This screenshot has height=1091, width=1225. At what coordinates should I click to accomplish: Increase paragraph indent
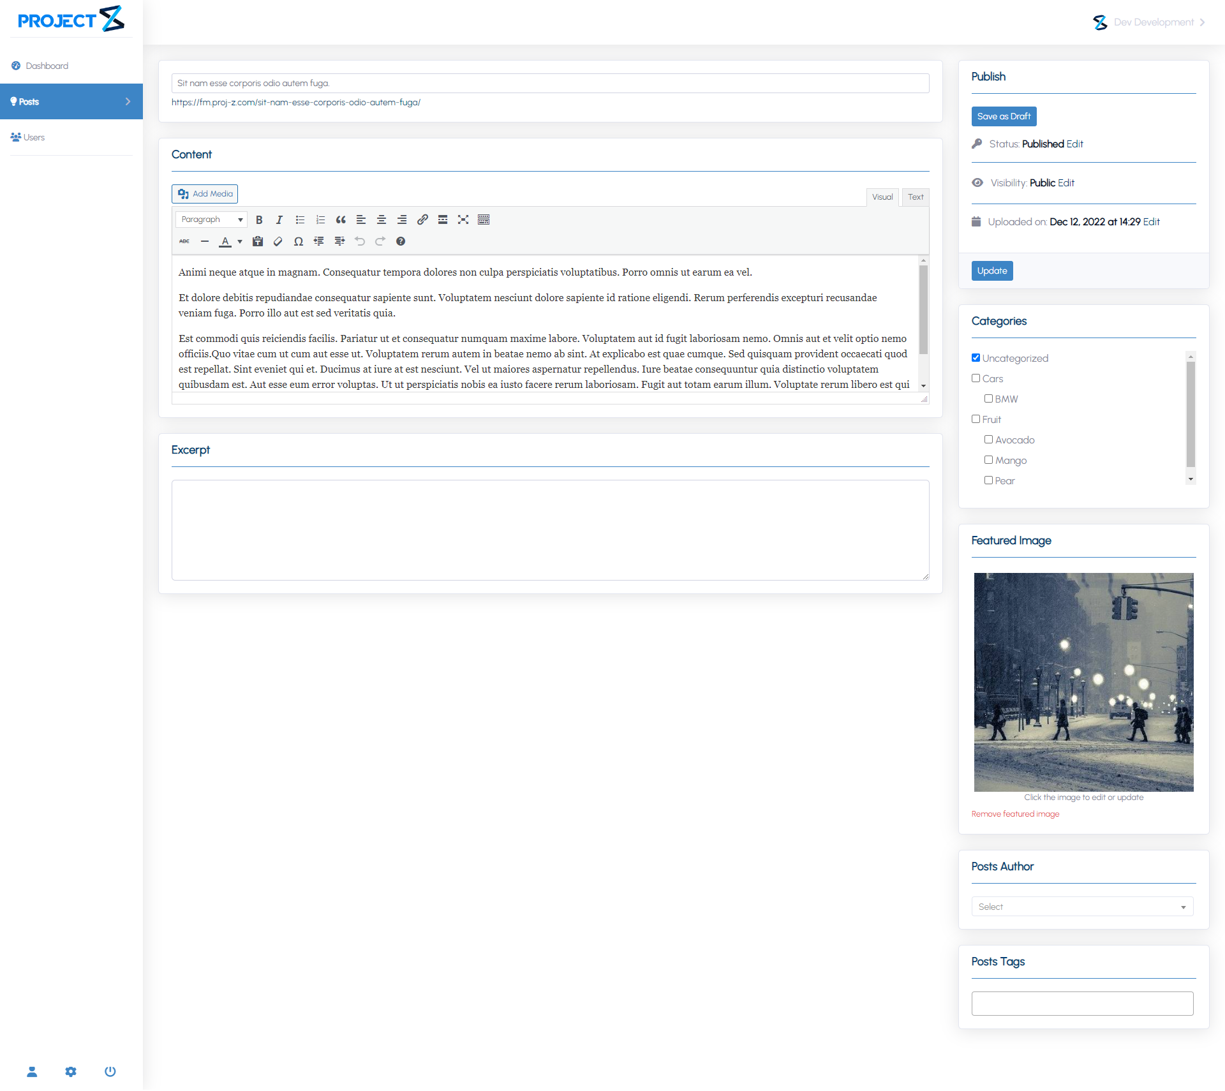pos(339,241)
